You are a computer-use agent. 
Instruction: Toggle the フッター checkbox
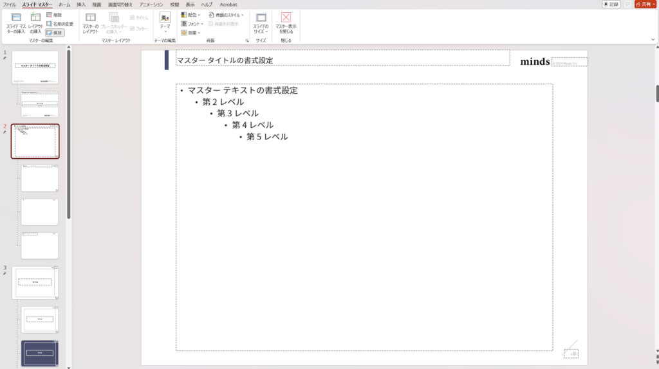click(x=138, y=28)
